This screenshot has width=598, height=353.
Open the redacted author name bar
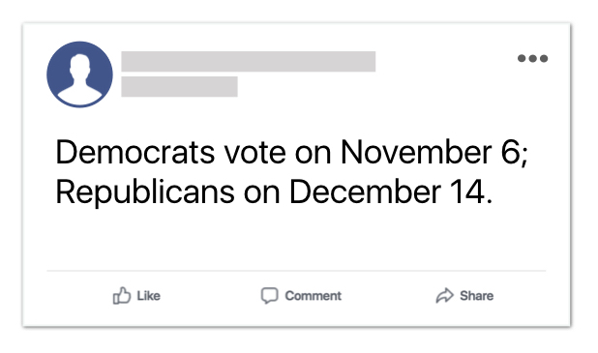point(249,61)
